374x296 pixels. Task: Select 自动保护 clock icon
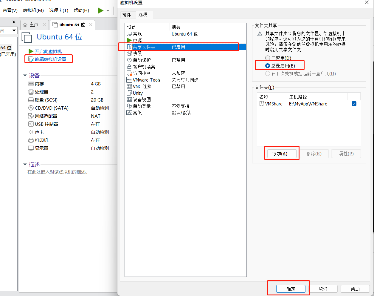tap(129, 60)
